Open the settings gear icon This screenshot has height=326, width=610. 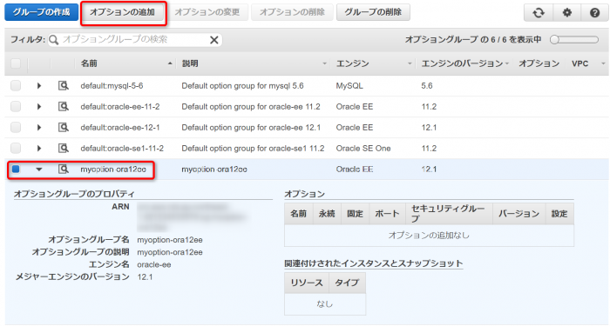tap(566, 13)
